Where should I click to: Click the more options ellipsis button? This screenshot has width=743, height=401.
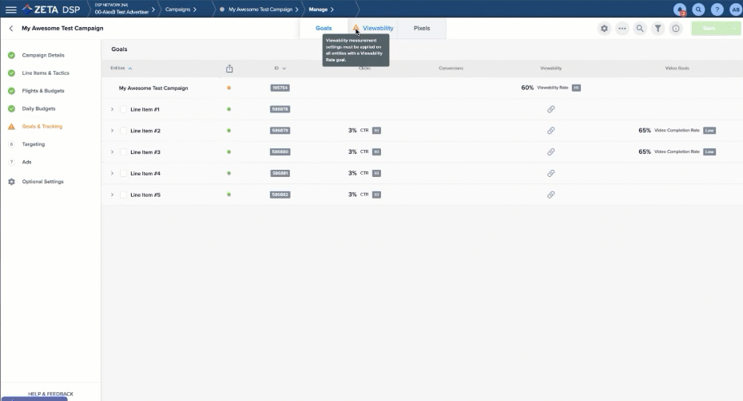[622, 29]
